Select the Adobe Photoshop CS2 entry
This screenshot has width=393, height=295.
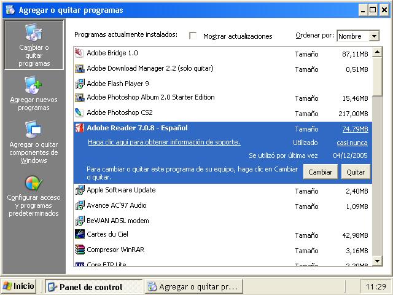pyautogui.click(x=222, y=113)
